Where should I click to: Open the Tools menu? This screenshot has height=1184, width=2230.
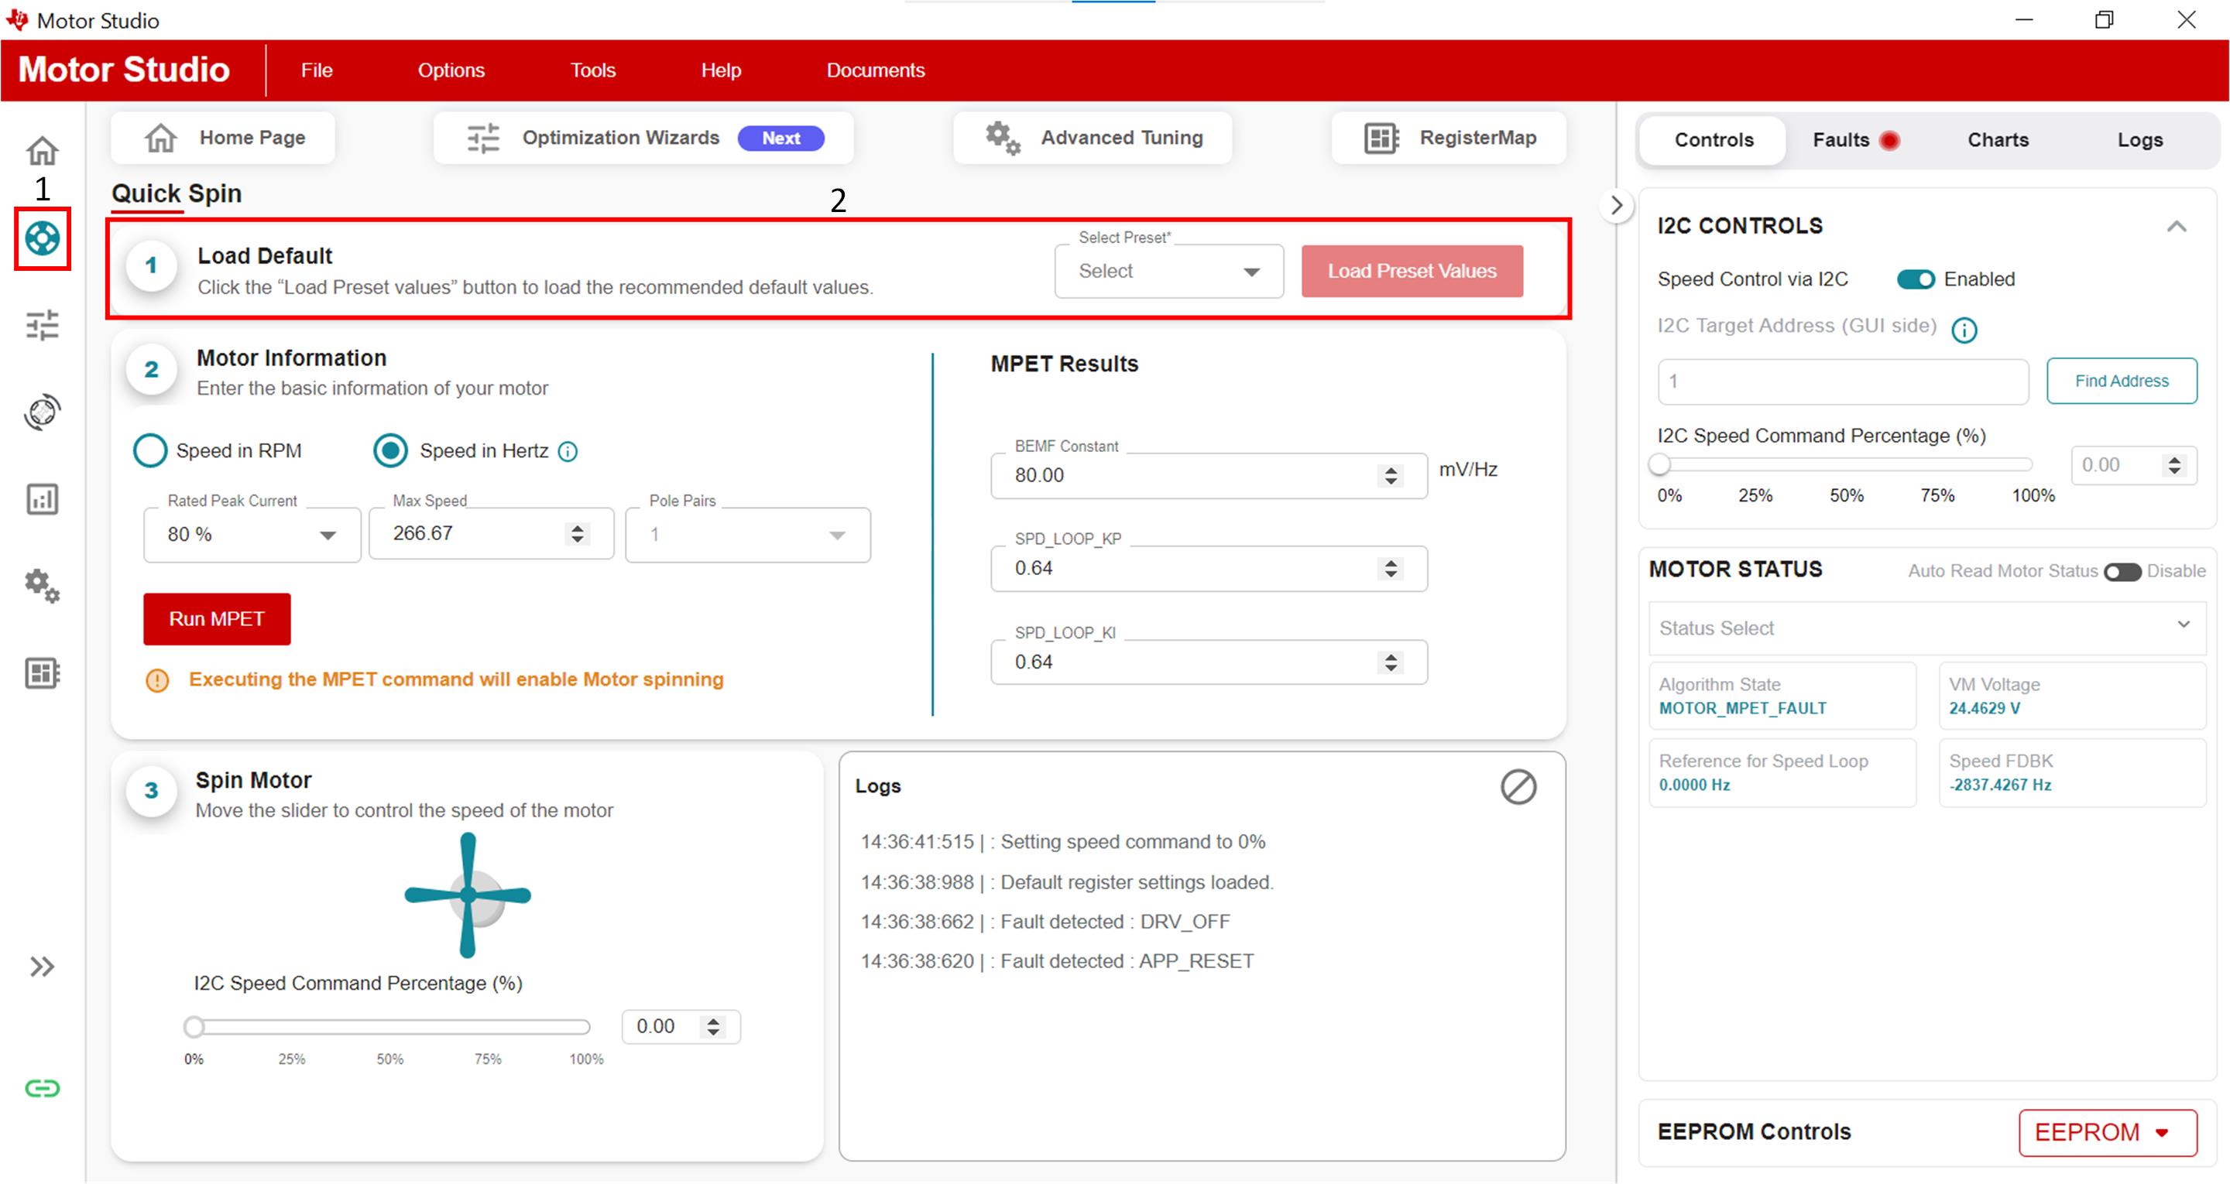pos(592,70)
